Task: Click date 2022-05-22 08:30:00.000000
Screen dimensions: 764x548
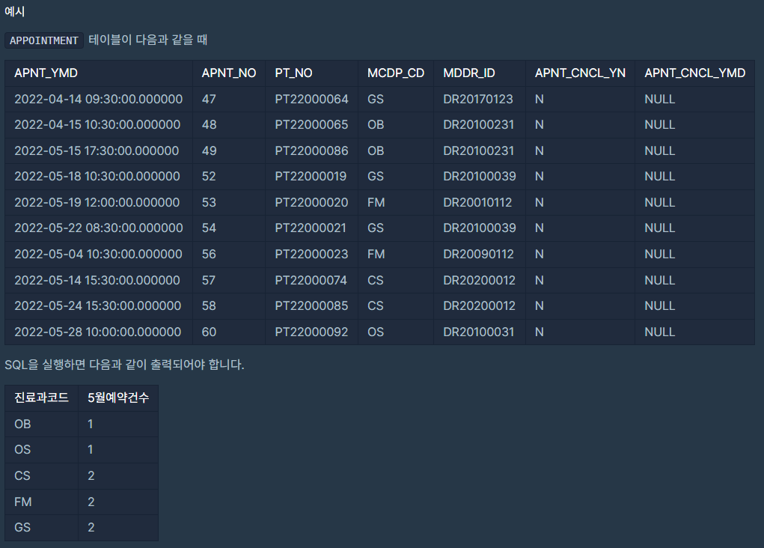Action: tap(99, 228)
